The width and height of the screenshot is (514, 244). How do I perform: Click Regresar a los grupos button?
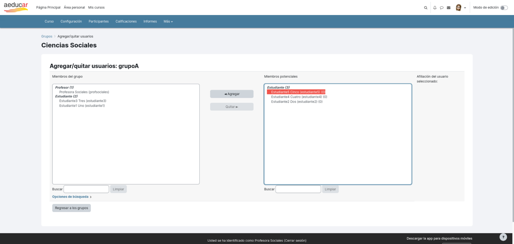pyautogui.click(x=71, y=208)
